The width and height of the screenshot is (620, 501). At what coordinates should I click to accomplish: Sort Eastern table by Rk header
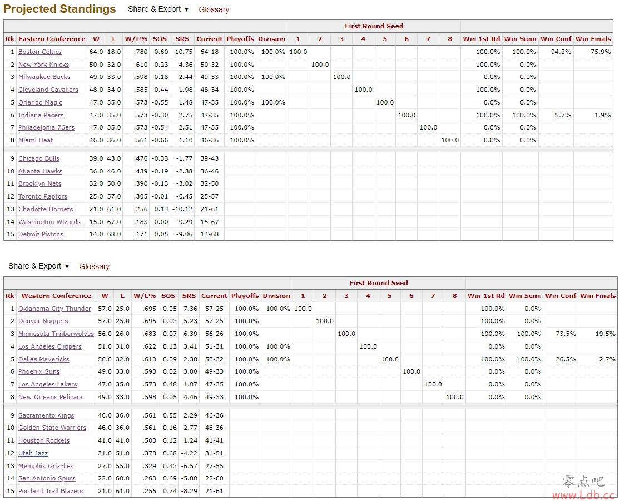pos(10,39)
